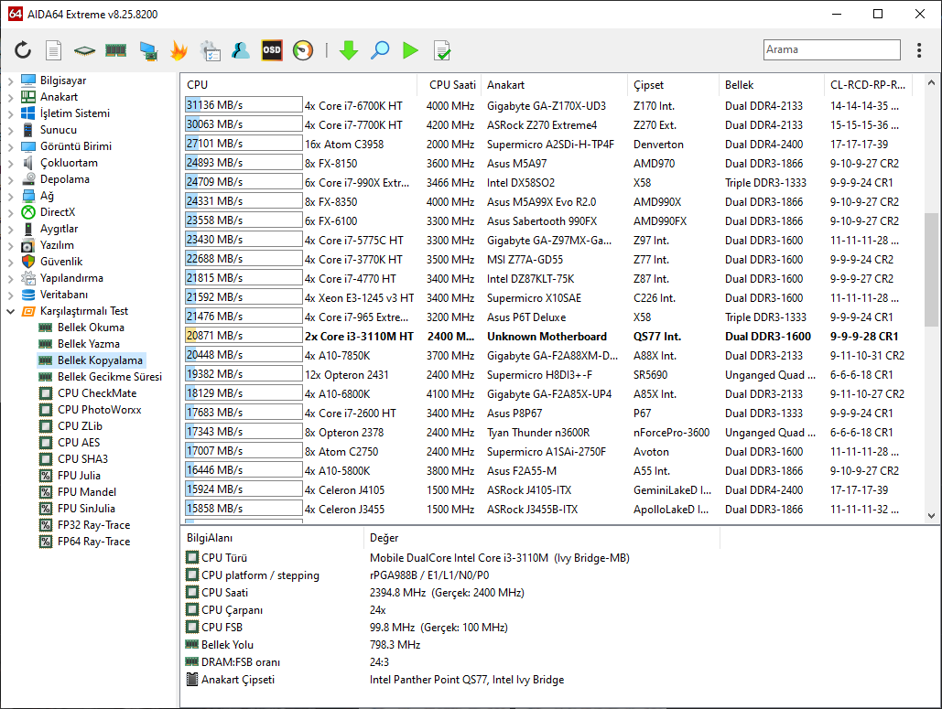Select Bellek Kopyalama test
942x709 pixels.
click(100, 360)
